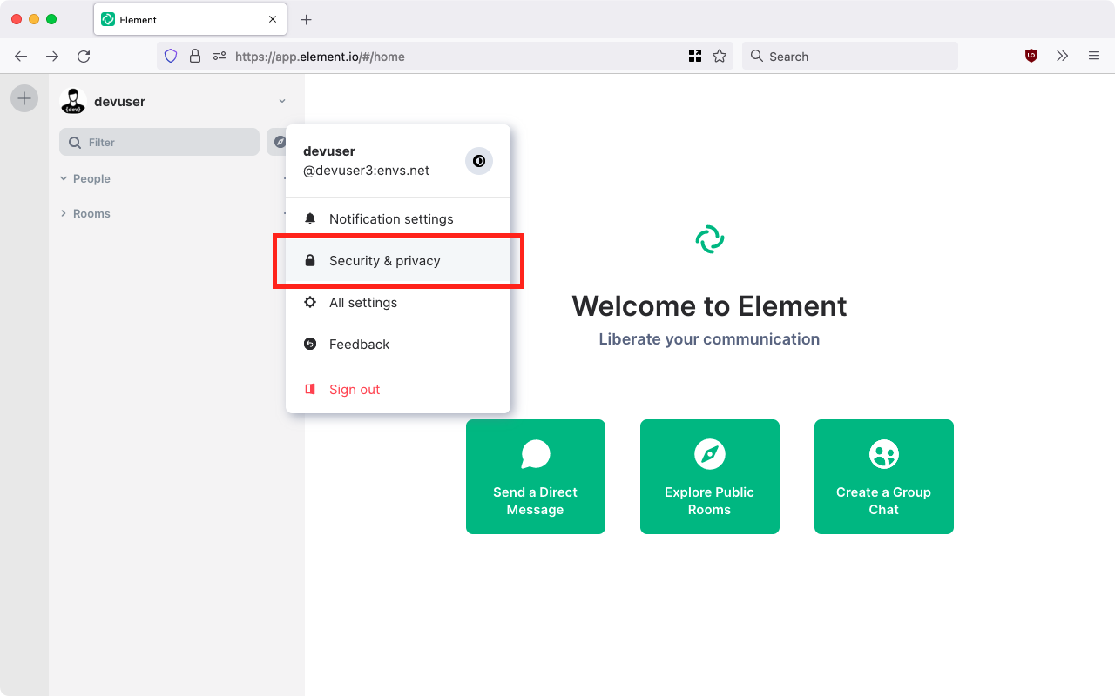Click the Element logo on welcome page
The image size is (1115, 696).
tap(710, 239)
